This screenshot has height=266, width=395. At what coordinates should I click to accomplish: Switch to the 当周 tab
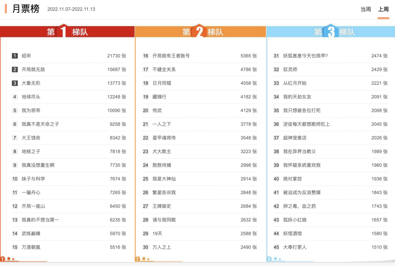pos(365,9)
